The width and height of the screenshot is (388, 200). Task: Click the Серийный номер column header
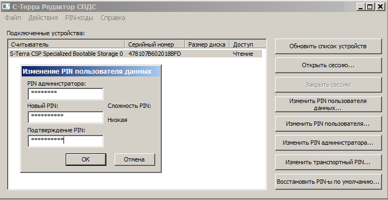click(x=155, y=44)
